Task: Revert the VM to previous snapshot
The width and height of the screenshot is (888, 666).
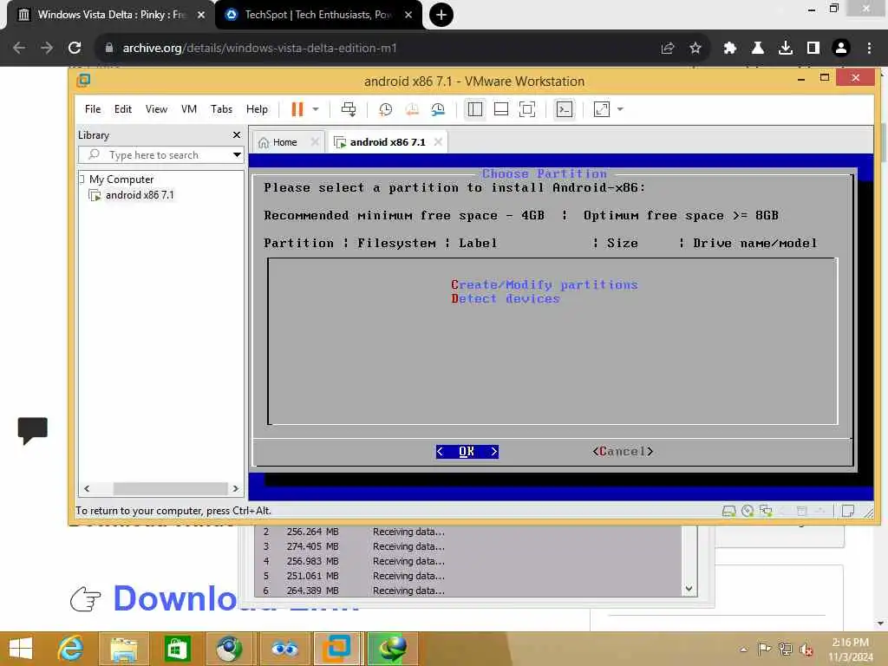Action: 412,109
